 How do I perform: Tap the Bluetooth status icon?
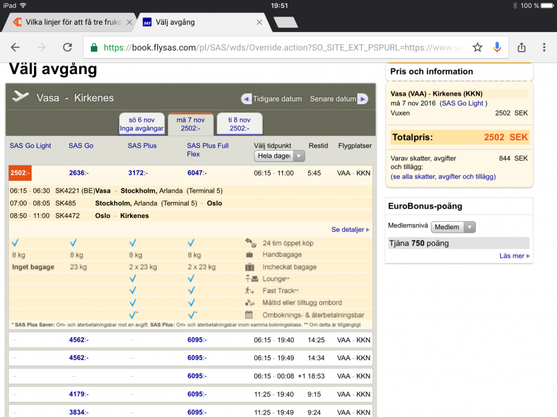514,6
